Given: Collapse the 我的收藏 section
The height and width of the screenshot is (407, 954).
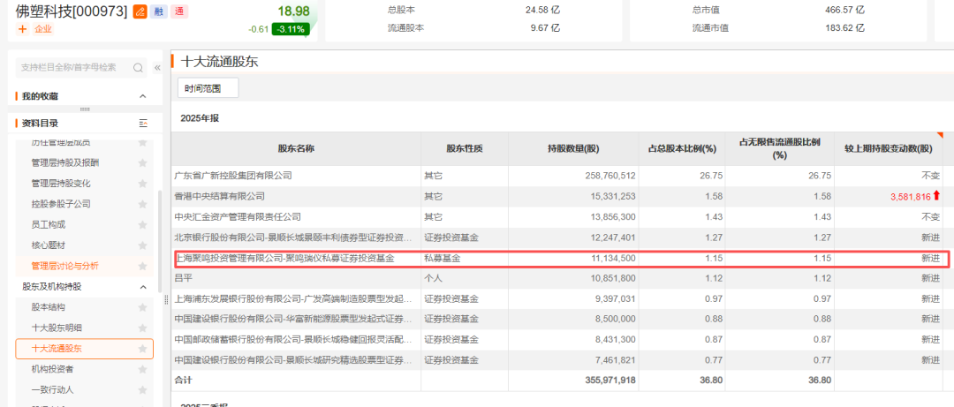Looking at the screenshot, I should tap(143, 96).
